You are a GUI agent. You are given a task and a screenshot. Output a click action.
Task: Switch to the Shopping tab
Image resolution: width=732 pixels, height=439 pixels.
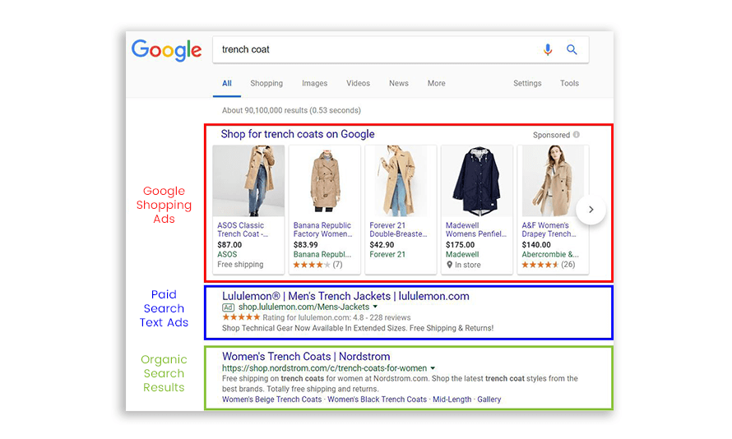pyautogui.click(x=266, y=83)
